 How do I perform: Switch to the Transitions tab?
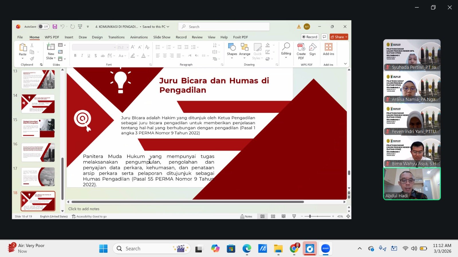click(116, 37)
